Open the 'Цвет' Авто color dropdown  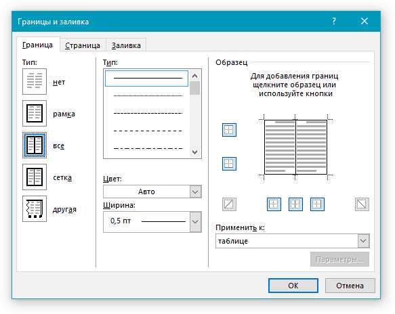[152, 192]
